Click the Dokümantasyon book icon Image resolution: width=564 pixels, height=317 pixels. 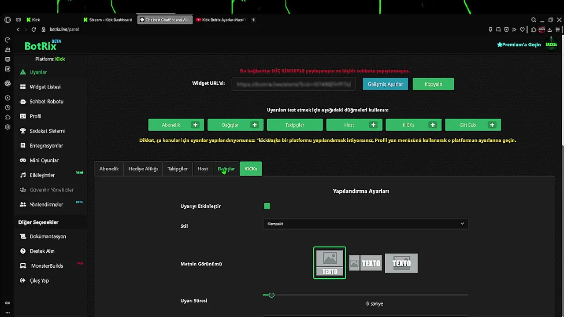[x=23, y=236]
